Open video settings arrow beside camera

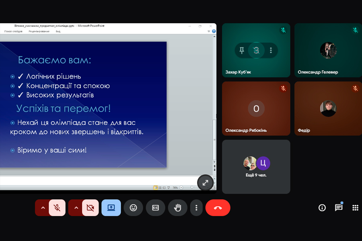(76, 208)
